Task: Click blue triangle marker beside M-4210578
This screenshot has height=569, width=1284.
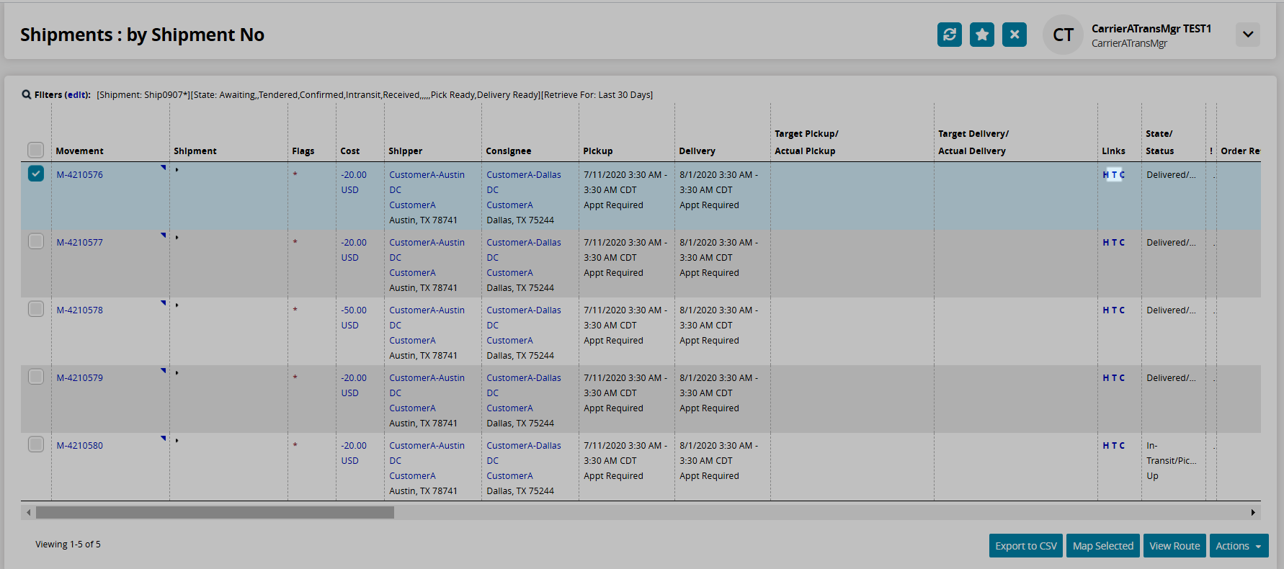Action: point(164,303)
